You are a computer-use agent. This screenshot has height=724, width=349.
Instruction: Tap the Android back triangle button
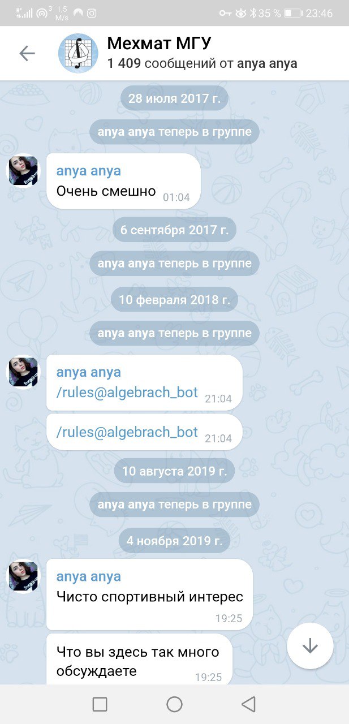[248, 704]
